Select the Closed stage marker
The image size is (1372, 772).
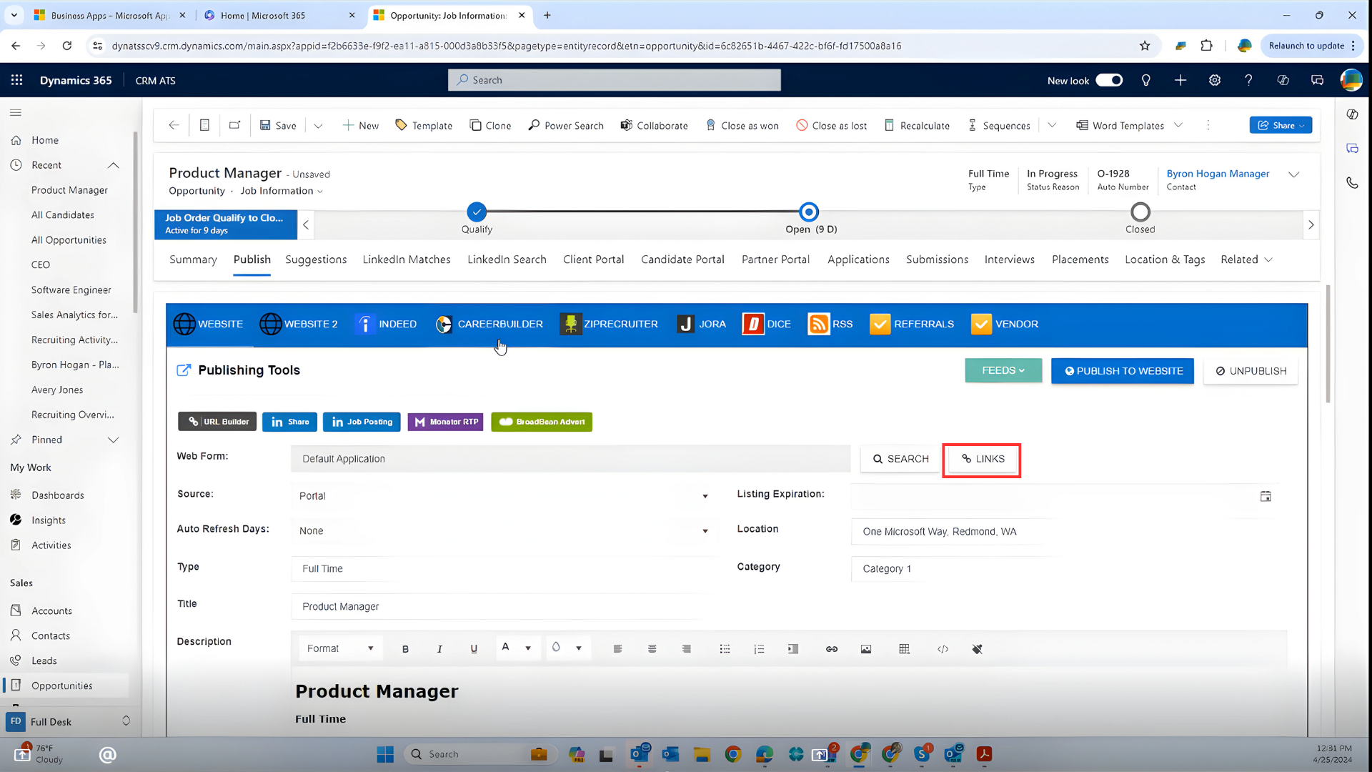1140,212
